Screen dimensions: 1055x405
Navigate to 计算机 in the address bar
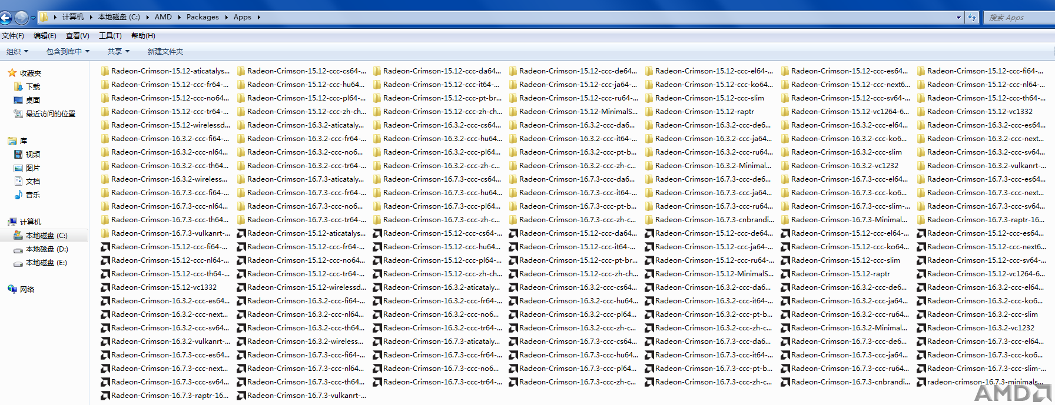click(x=73, y=17)
